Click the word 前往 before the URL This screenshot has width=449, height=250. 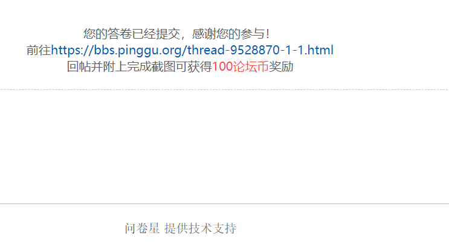click(39, 50)
